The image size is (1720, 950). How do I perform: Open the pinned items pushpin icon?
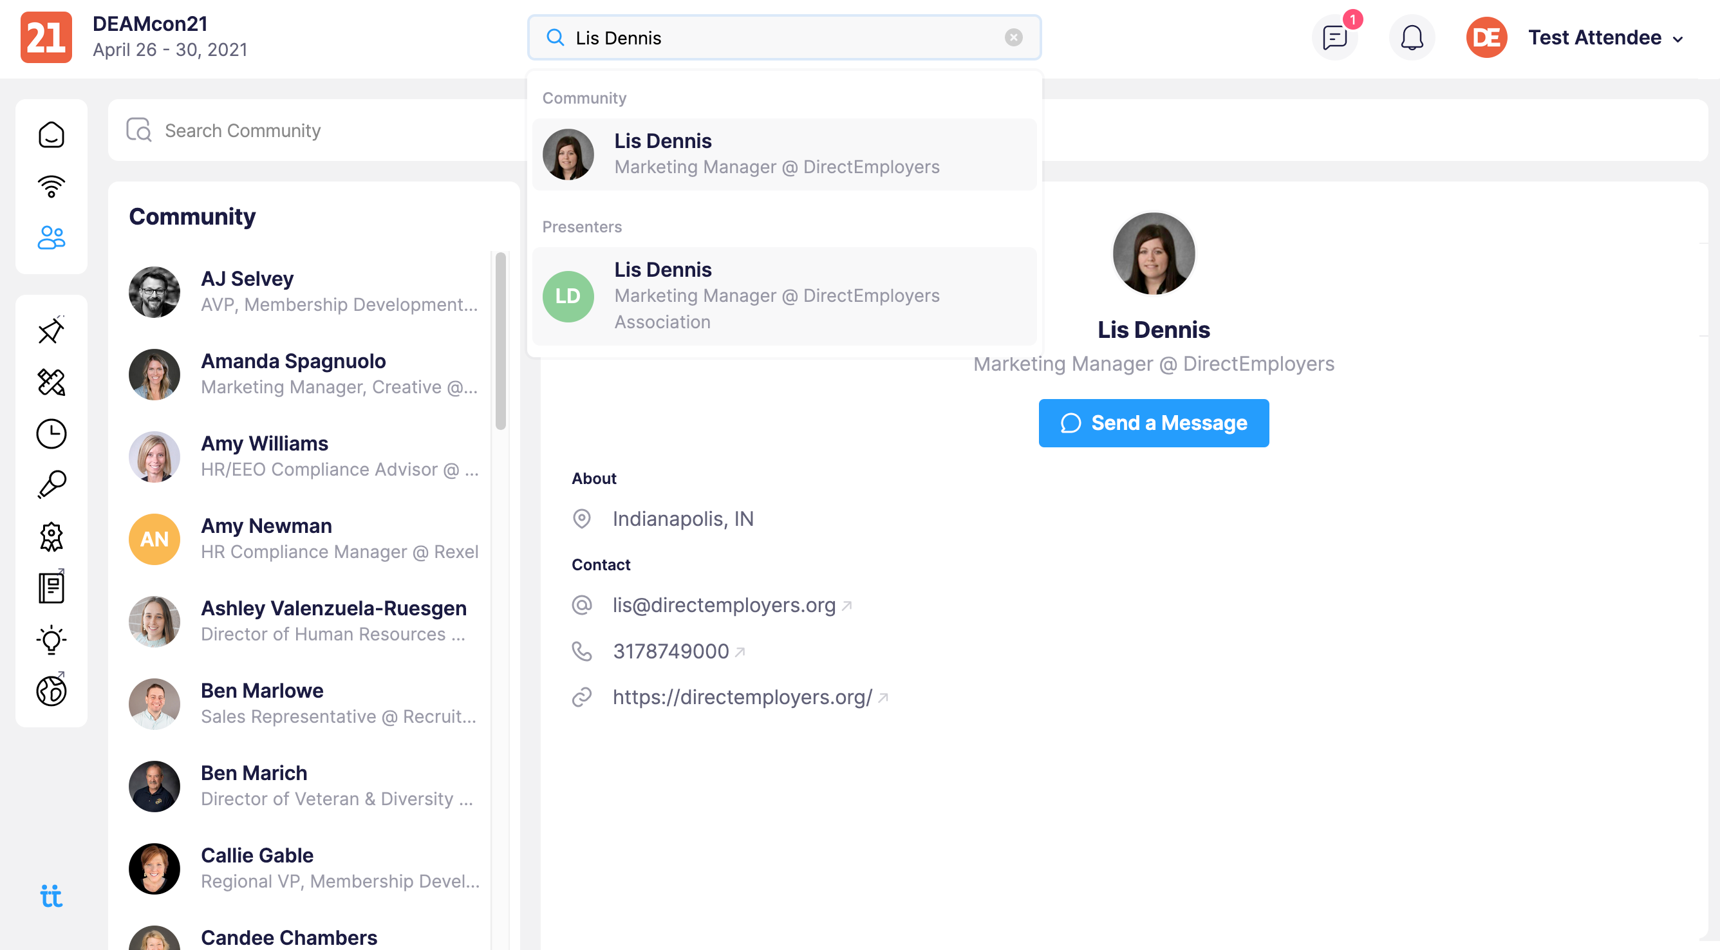coord(51,330)
